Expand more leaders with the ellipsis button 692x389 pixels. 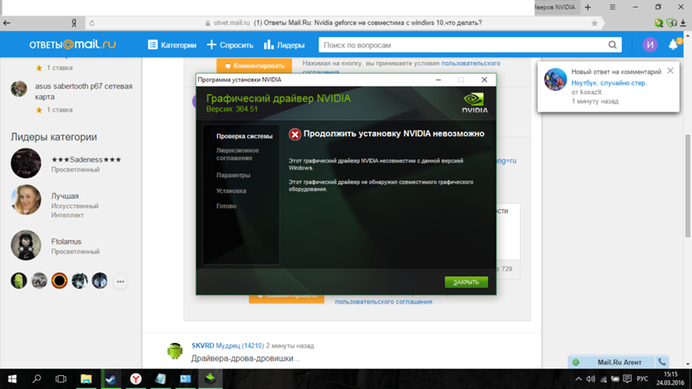coord(120,282)
